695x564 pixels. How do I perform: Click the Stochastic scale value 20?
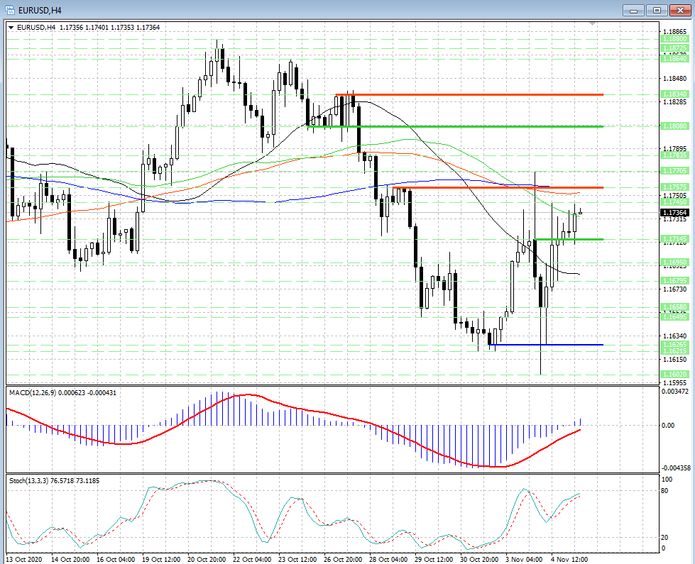tap(665, 538)
